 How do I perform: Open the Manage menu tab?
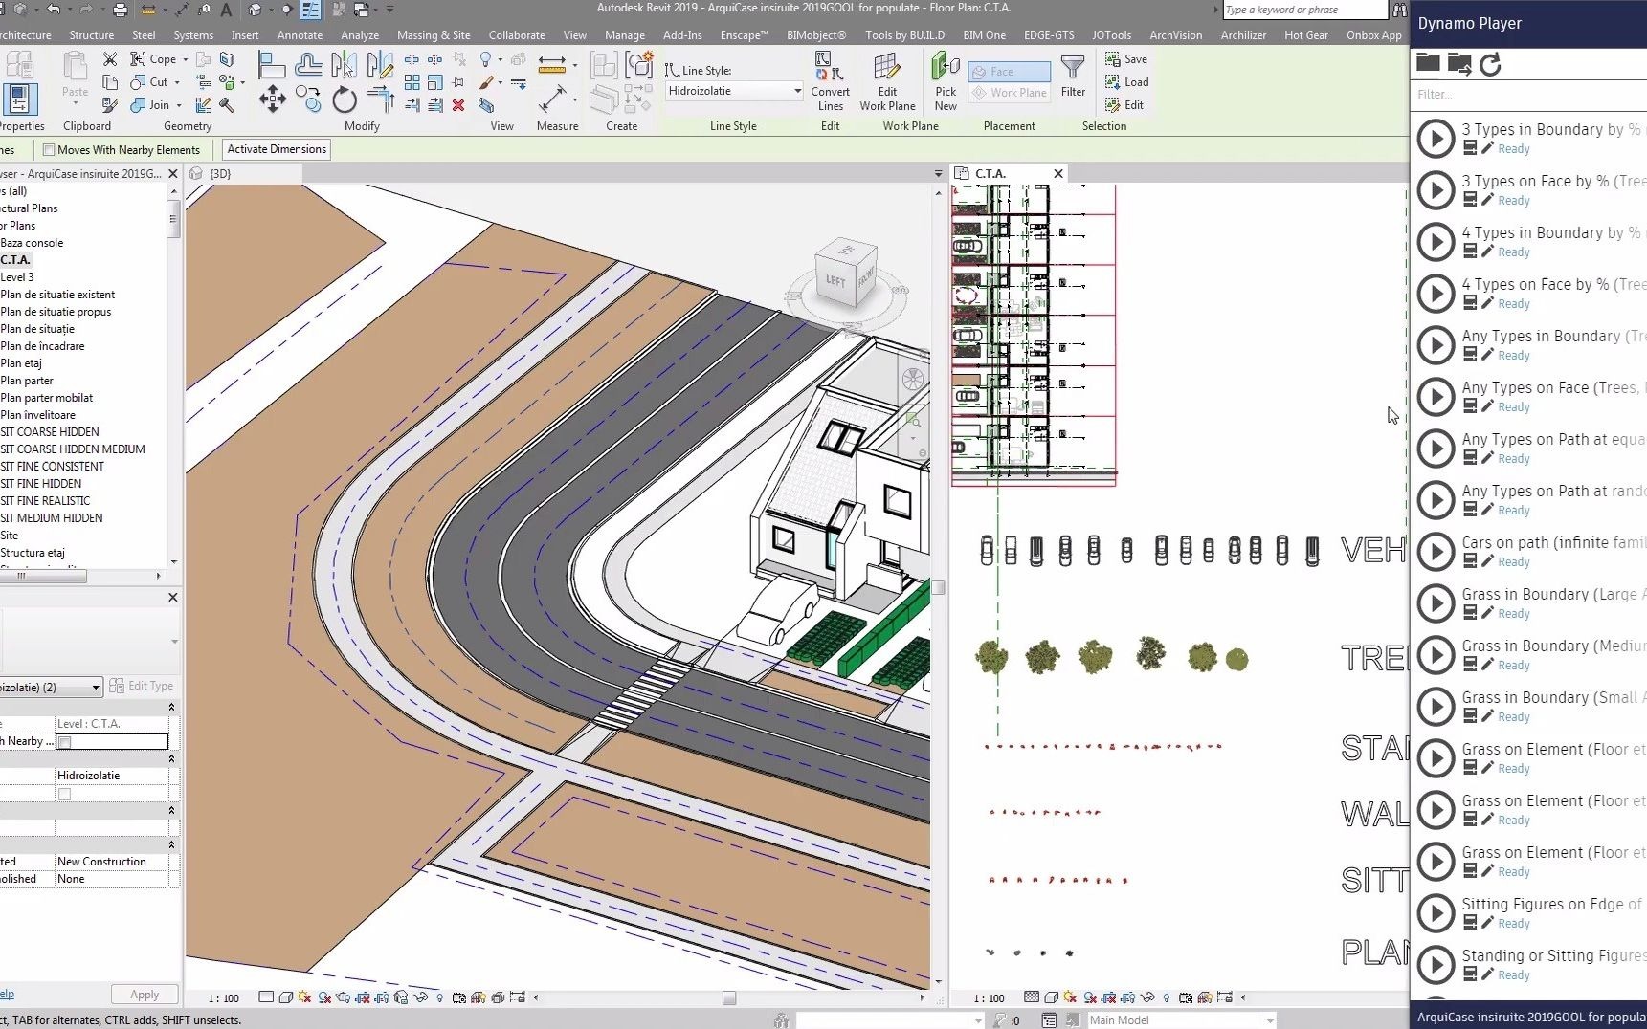pos(625,34)
